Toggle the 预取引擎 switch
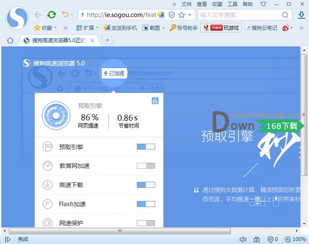 [146, 147]
